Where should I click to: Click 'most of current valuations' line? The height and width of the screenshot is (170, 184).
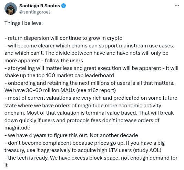[x=91, y=98]
